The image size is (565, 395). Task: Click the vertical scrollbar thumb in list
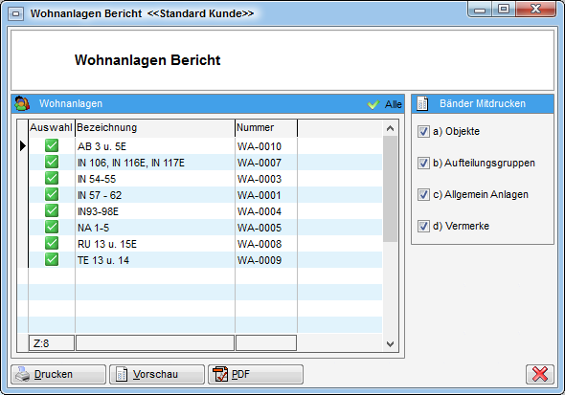click(390, 188)
